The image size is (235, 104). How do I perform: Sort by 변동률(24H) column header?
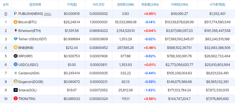[150, 5]
